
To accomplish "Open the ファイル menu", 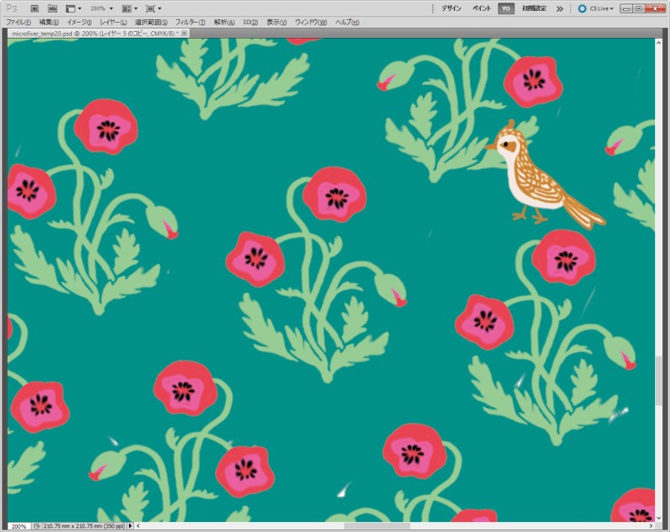I will point(18,22).
